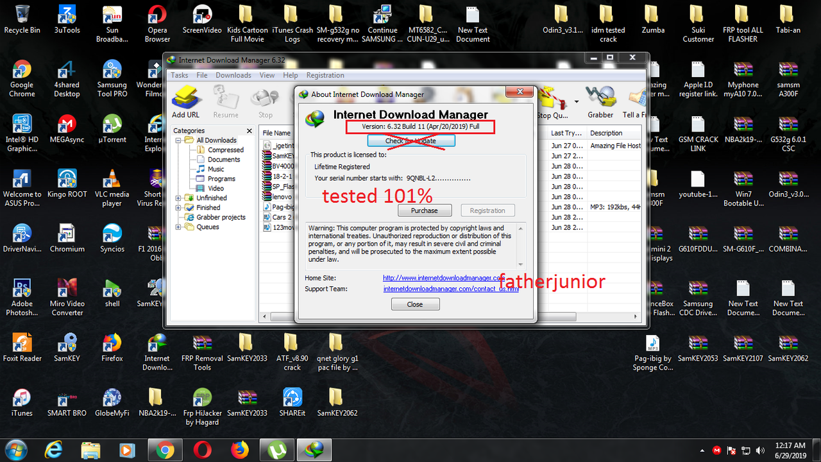Show hidden system tray icons arrow
Screen dimensions: 821x462
point(702,450)
